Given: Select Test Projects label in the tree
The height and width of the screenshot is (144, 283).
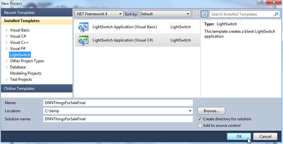Looking at the screenshot, I should (x=21, y=79).
